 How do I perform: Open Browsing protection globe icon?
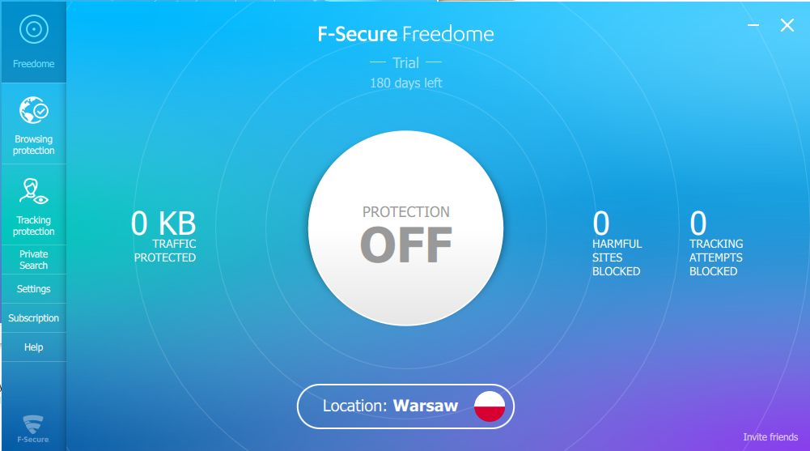pyautogui.click(x=33, y=111)
